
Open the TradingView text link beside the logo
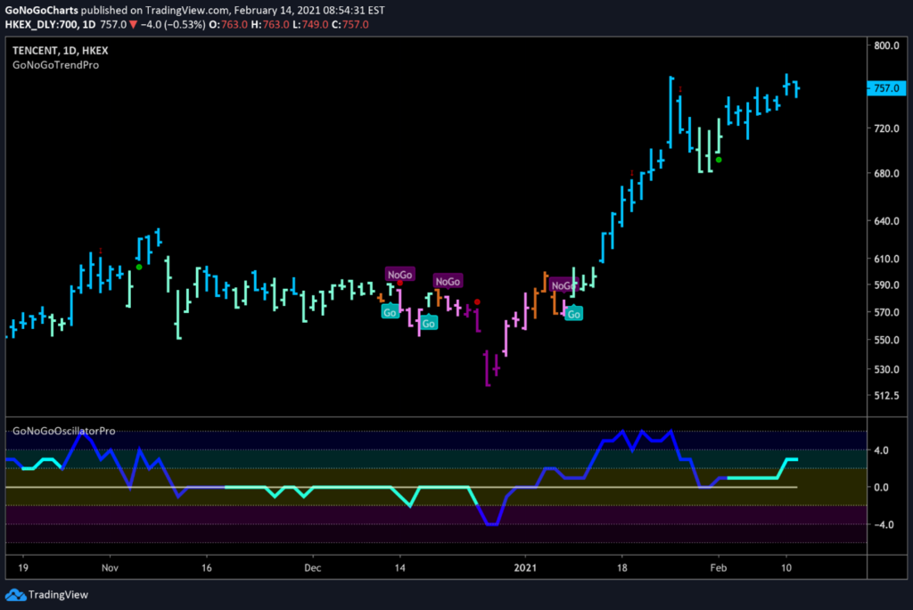coord(58,595)
